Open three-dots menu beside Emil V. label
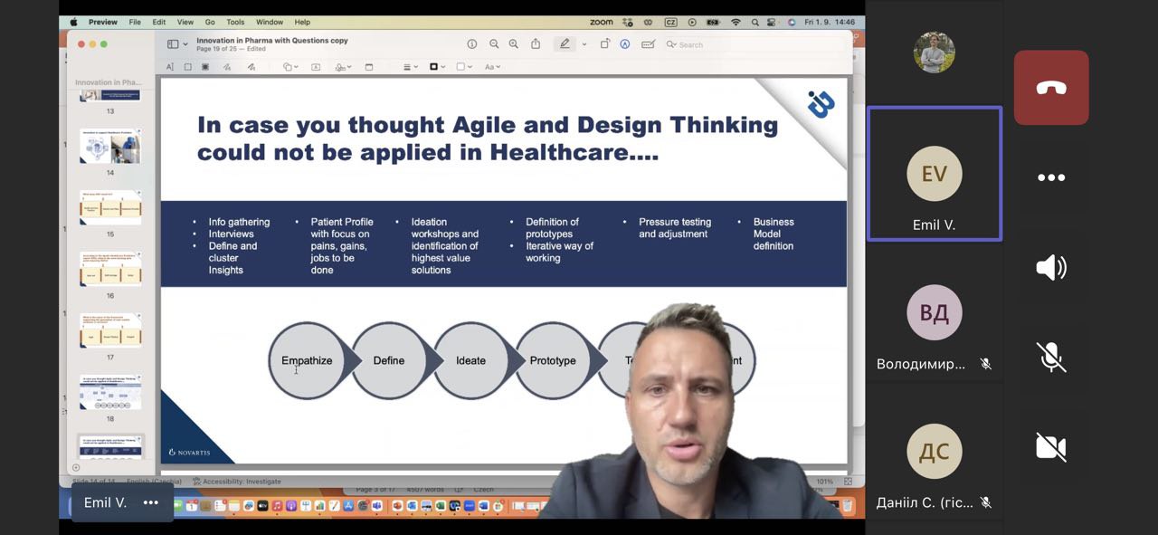This screenshot has height=535, width=1158. 150,502
